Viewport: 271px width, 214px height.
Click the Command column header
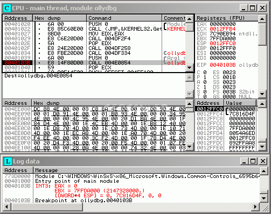(x=124, y=18)
